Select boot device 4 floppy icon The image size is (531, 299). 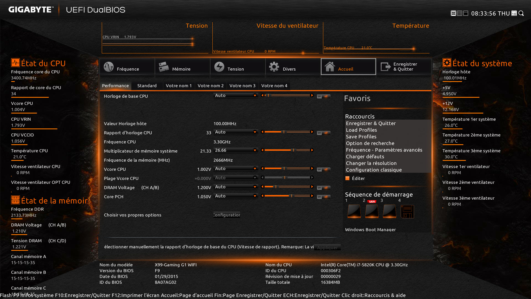(407, 212)
